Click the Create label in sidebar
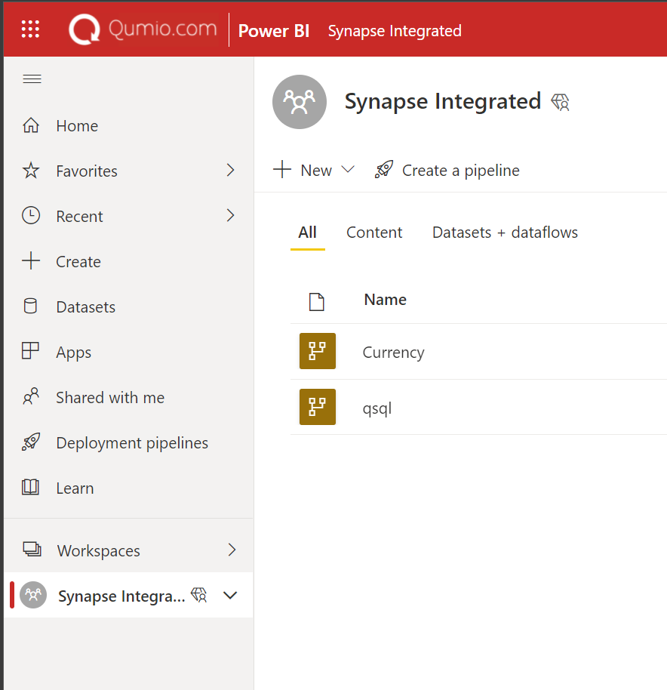Viewport: 667px width, 690px height. (78, 262)
